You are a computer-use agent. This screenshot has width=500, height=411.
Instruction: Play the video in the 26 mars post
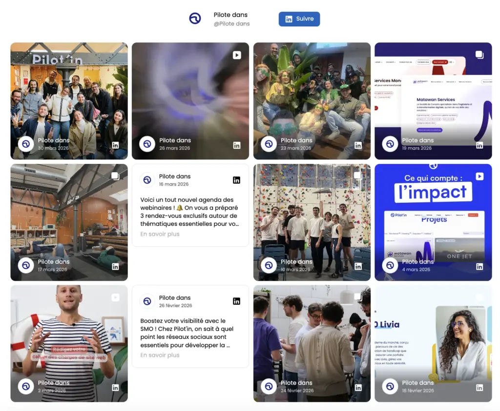click(237, 55)
